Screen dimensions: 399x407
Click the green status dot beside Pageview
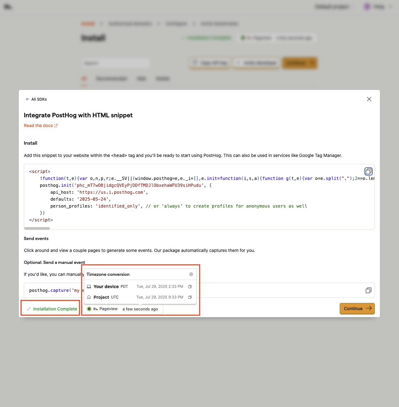89,309
